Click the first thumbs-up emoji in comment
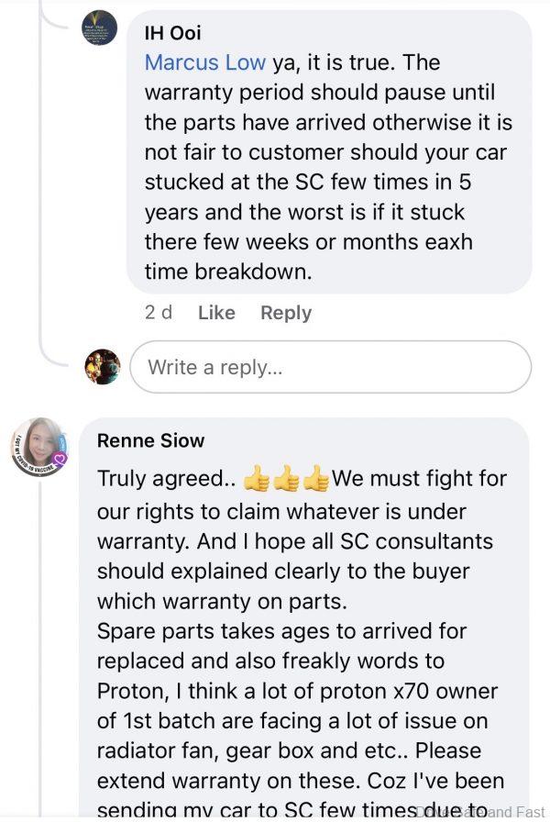The width and height of the screenshot is (550, 822). tap(258, 479)
